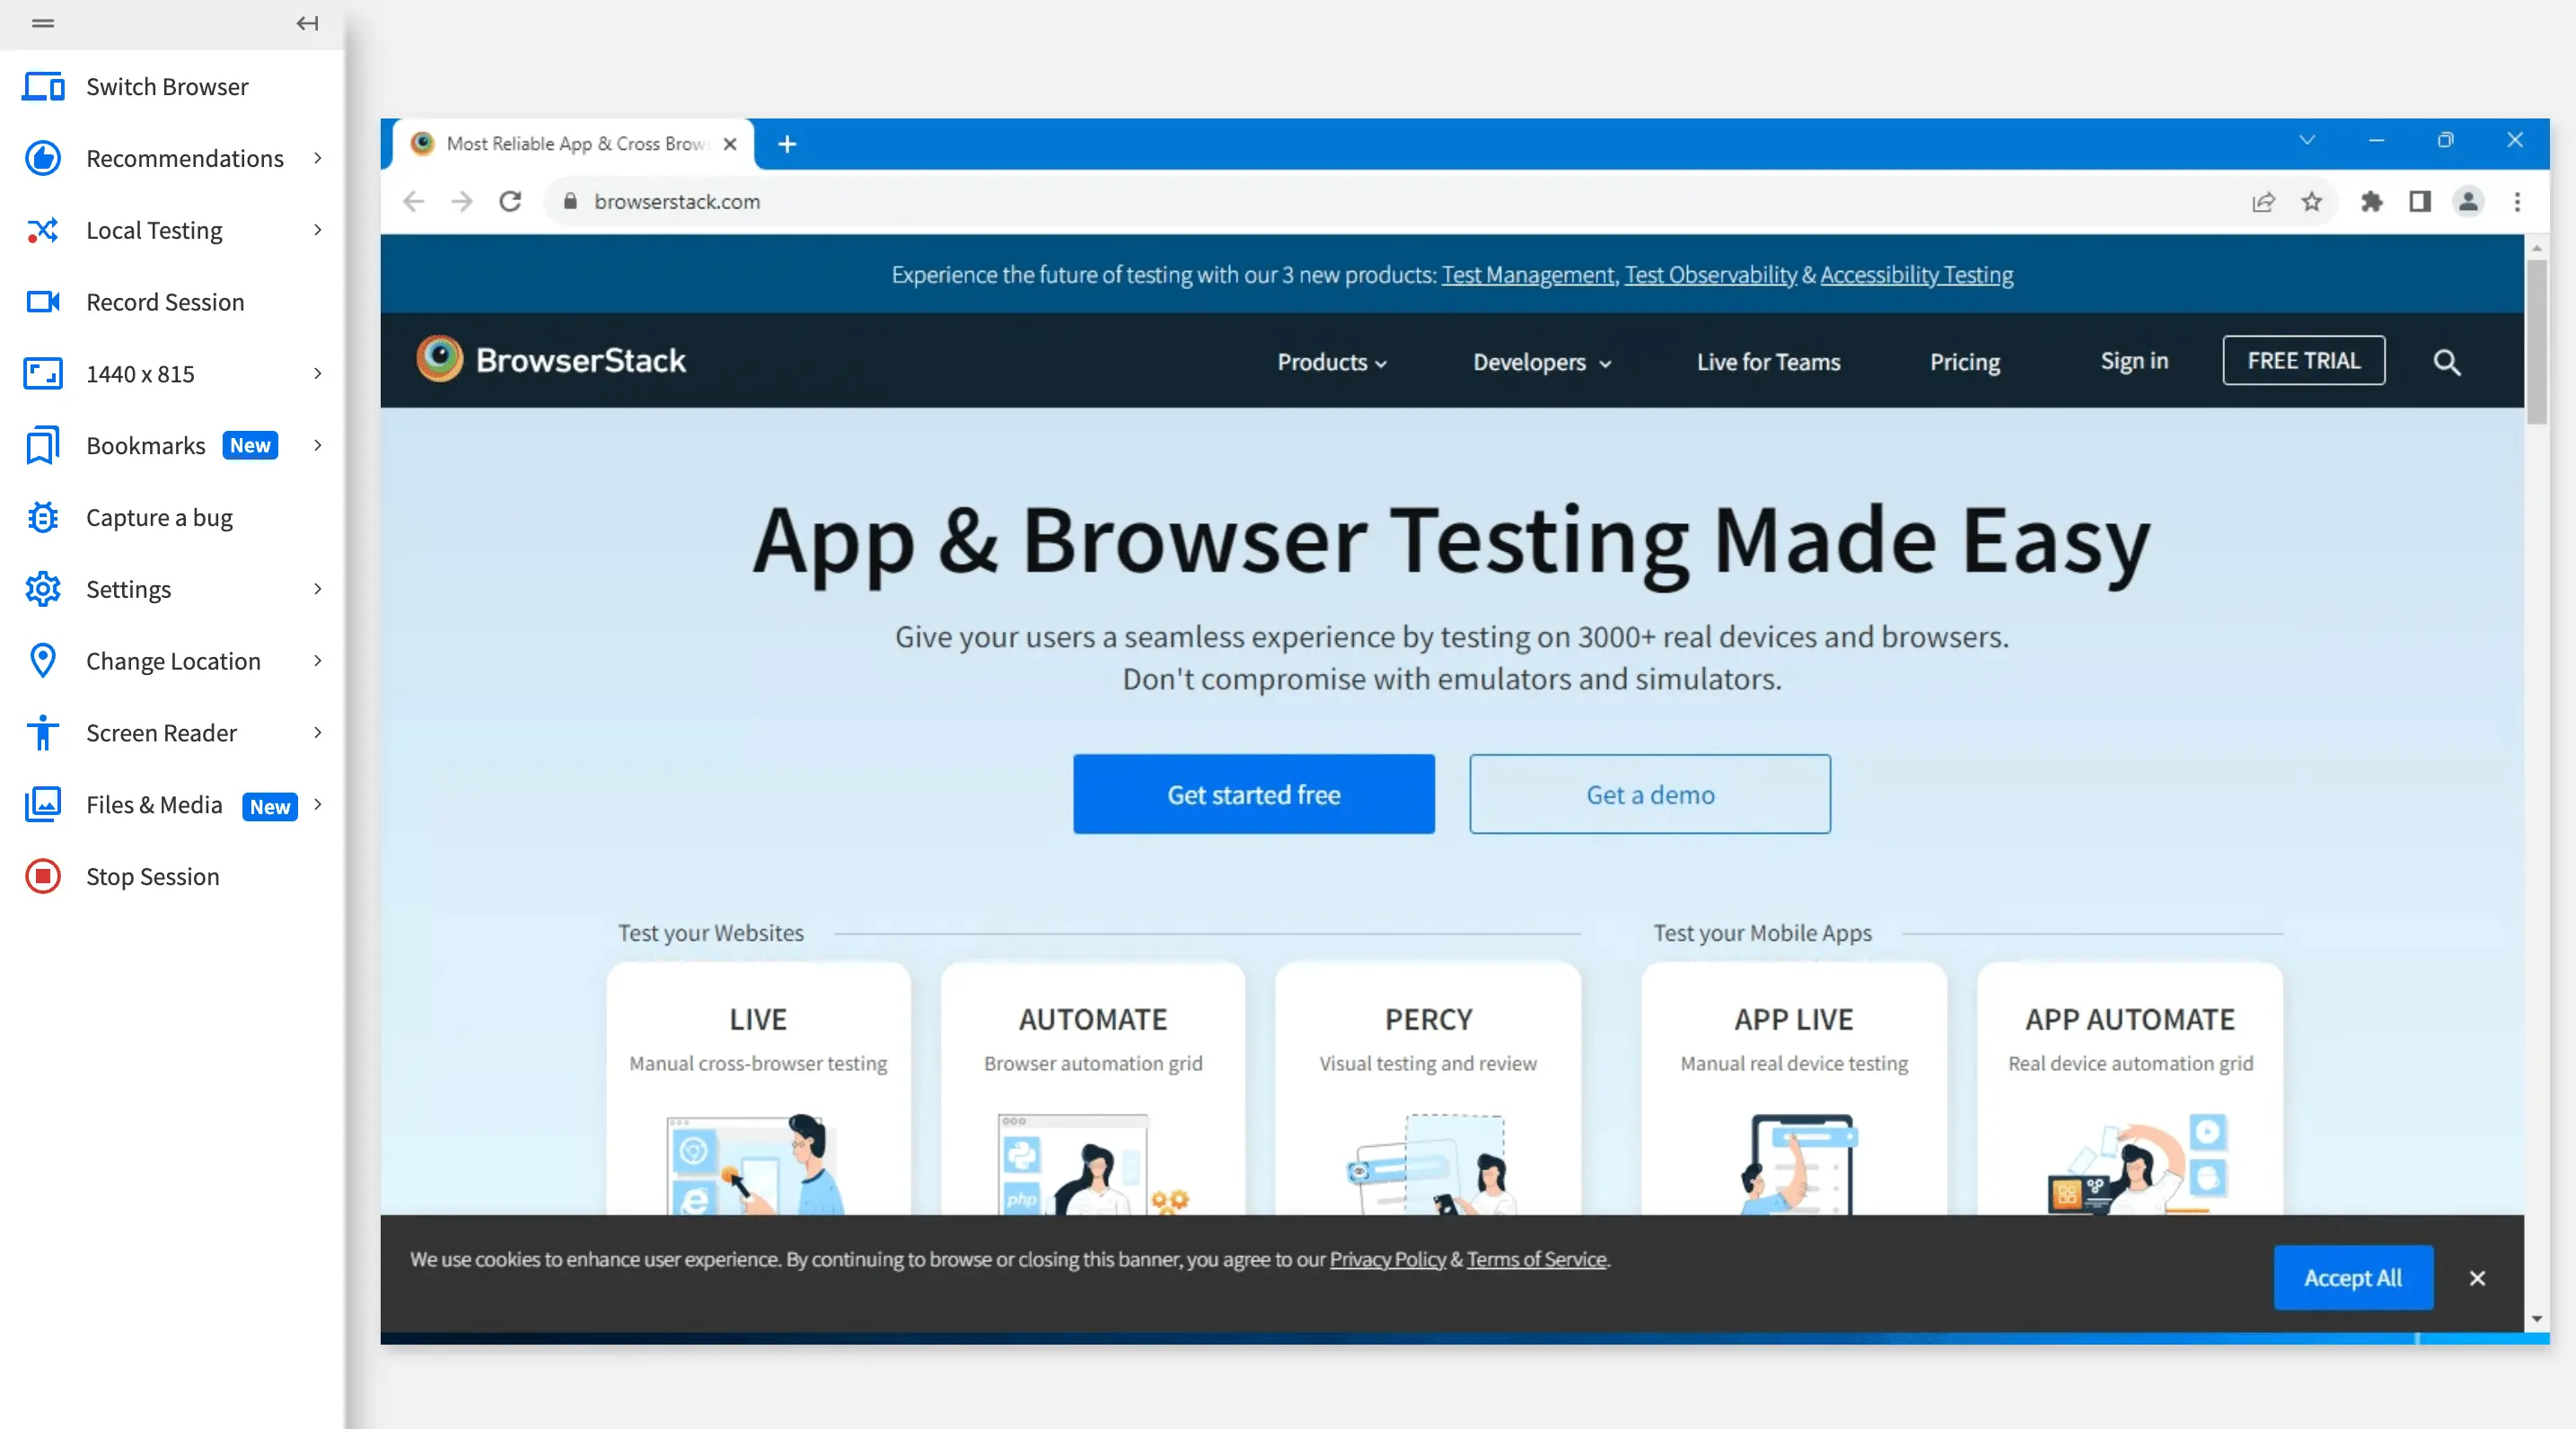The width and height of the screenshot is (2576, 1429).
Task: Click the Capture a bug icon
Action: (x=43, y=517)
